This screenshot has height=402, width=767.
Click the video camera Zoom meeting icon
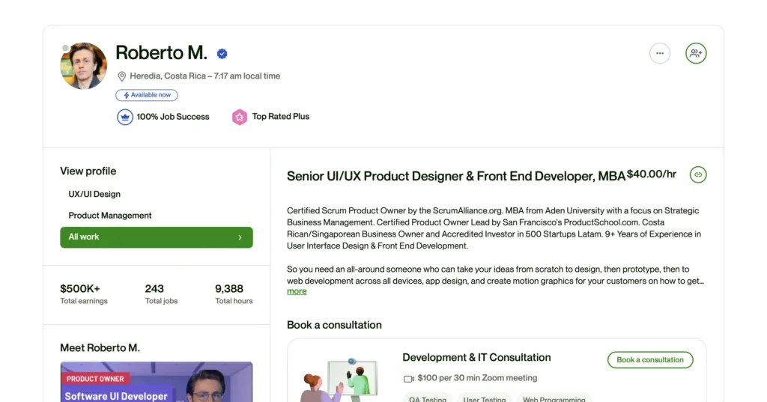tap(409, 379)
